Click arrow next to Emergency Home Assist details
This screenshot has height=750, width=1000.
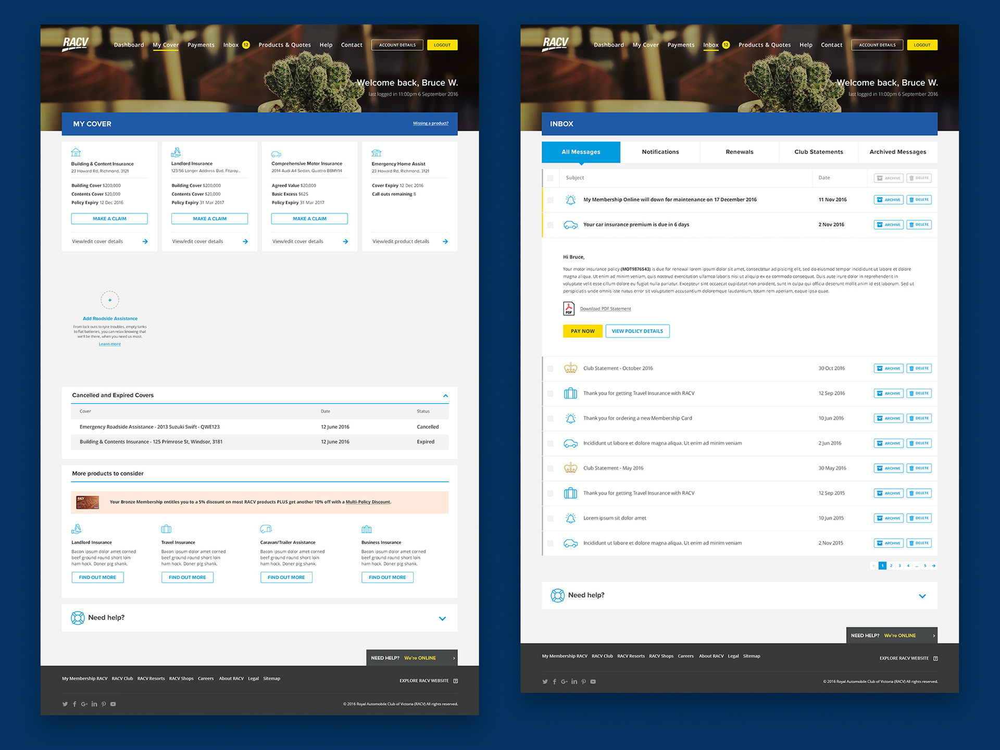pos(445,242)
